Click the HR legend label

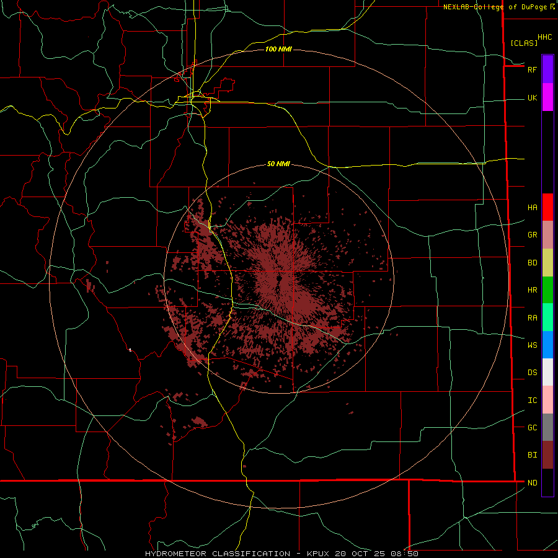coord(532,290)
